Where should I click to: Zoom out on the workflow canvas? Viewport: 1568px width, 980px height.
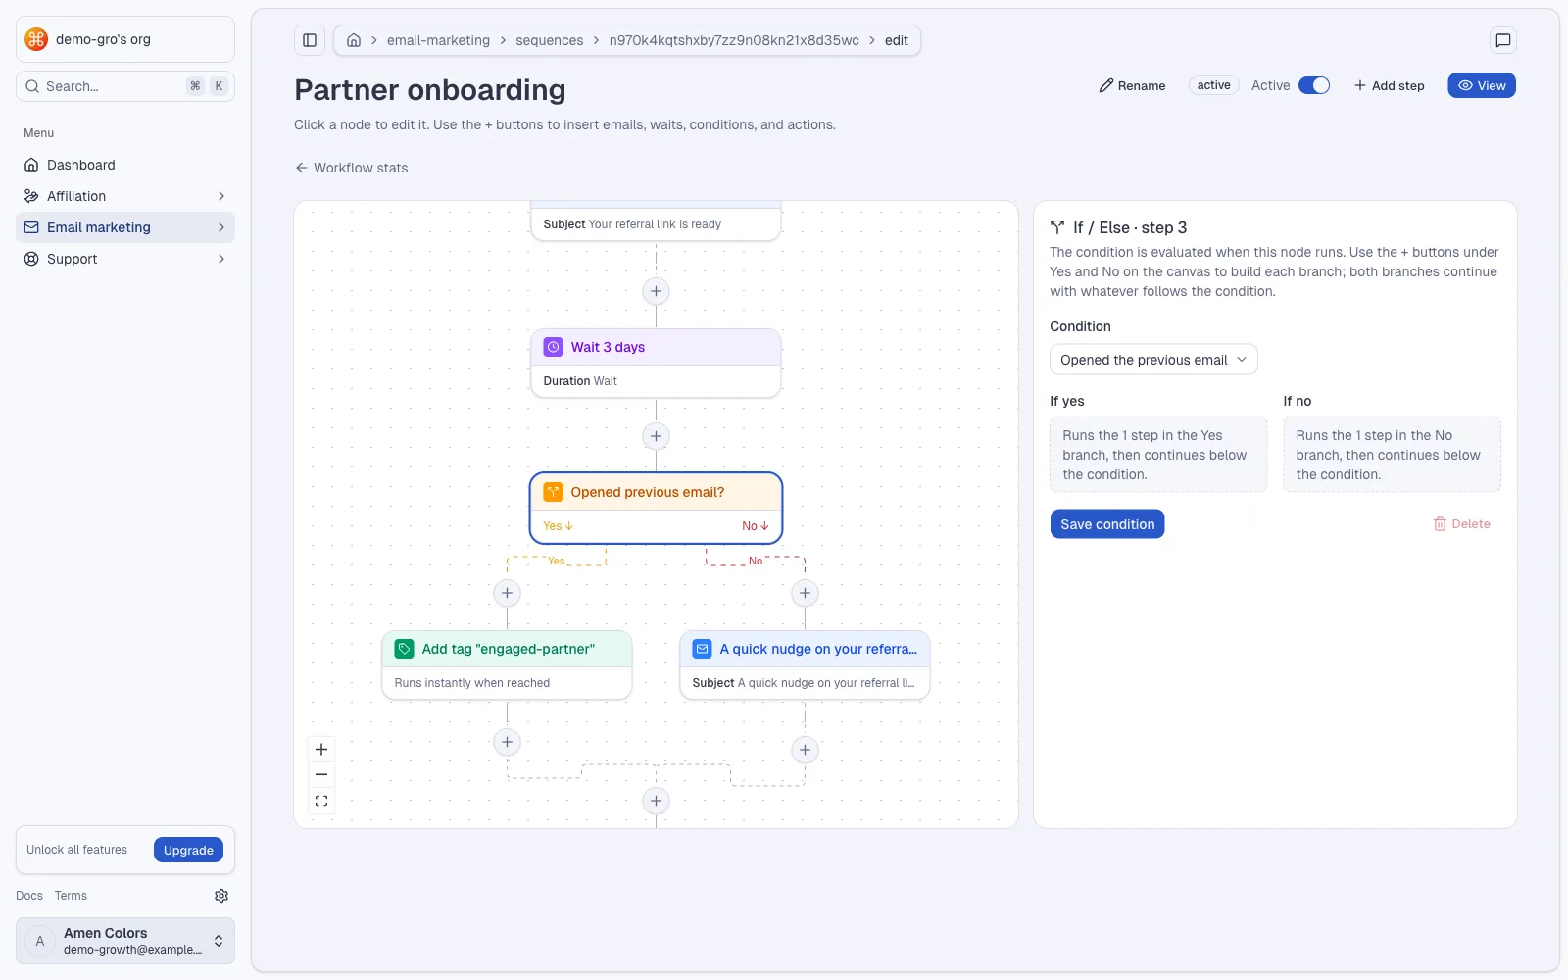click(x=321, y=775)
